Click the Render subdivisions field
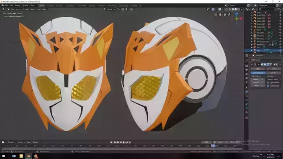 click(x=258, y=79)
